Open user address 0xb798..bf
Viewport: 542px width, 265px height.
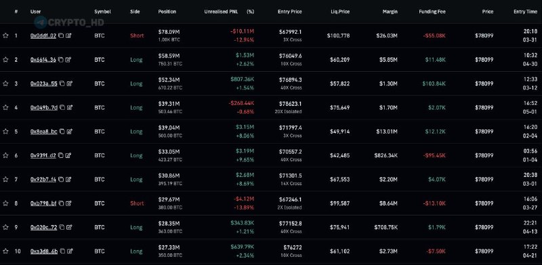pos(43,203)
